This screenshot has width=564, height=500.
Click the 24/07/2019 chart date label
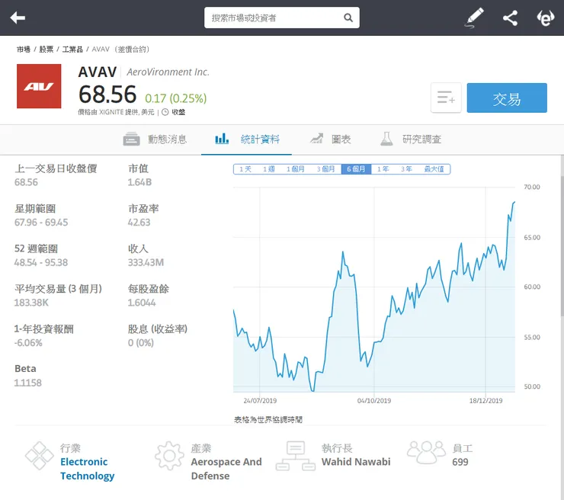tap(260, 401)
